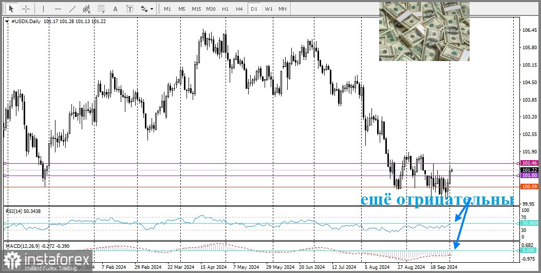
Task: Switch chart to H1 timeframe
Action: tap(225, 9)
